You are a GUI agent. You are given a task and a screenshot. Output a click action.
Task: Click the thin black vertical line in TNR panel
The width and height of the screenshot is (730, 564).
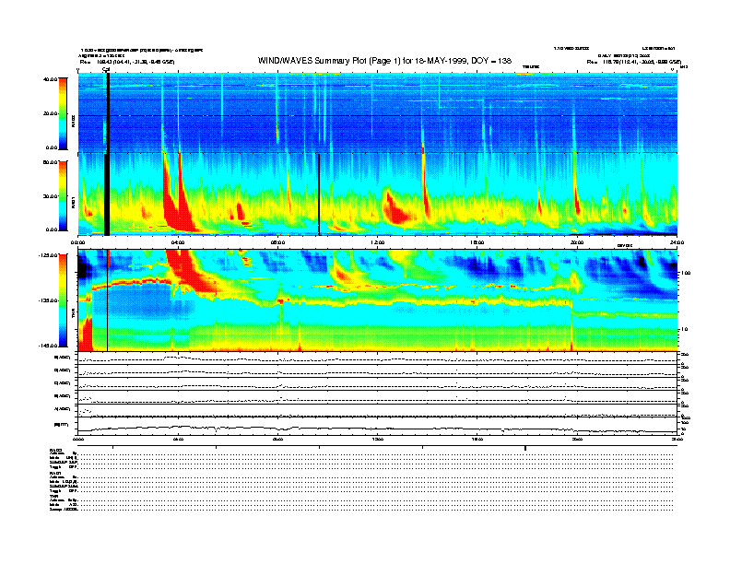(x=108, y=300)
